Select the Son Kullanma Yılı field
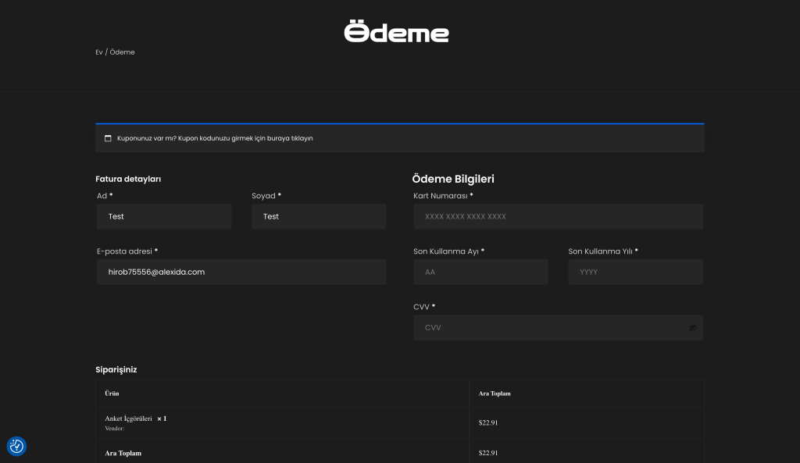 click(x=635, y=272)
